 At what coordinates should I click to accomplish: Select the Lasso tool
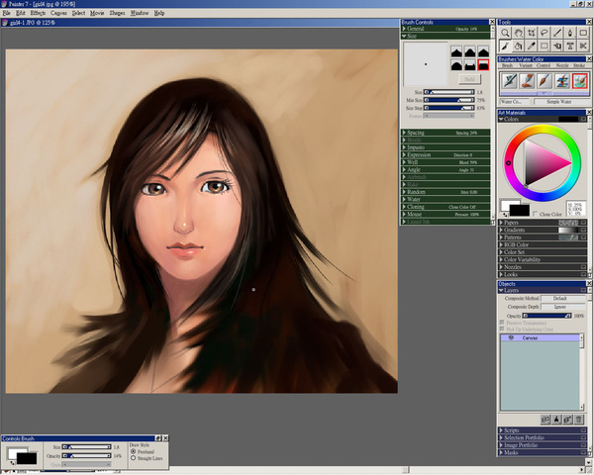(544, 33)
